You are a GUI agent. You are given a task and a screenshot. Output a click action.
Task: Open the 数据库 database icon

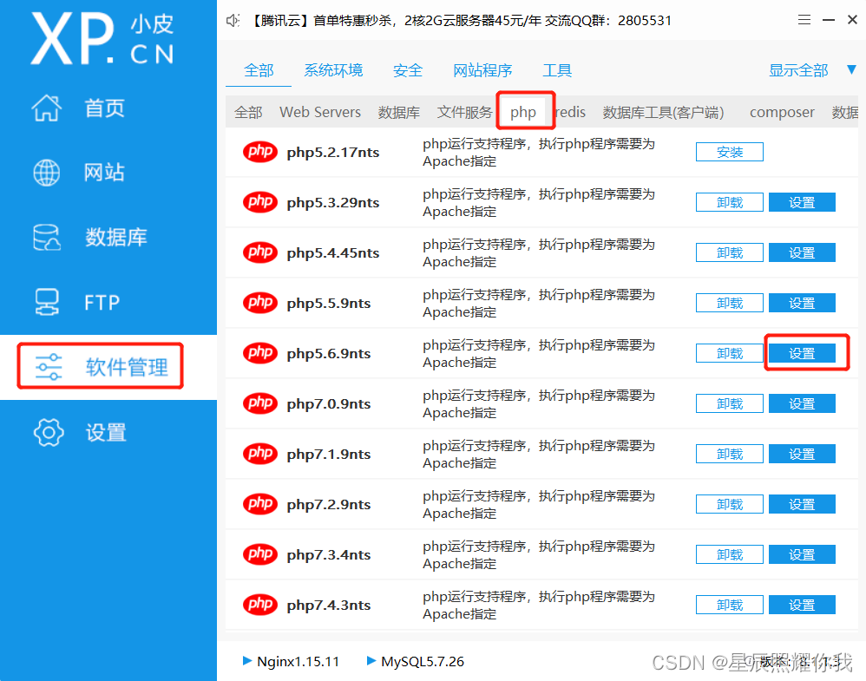pos(46,238)
